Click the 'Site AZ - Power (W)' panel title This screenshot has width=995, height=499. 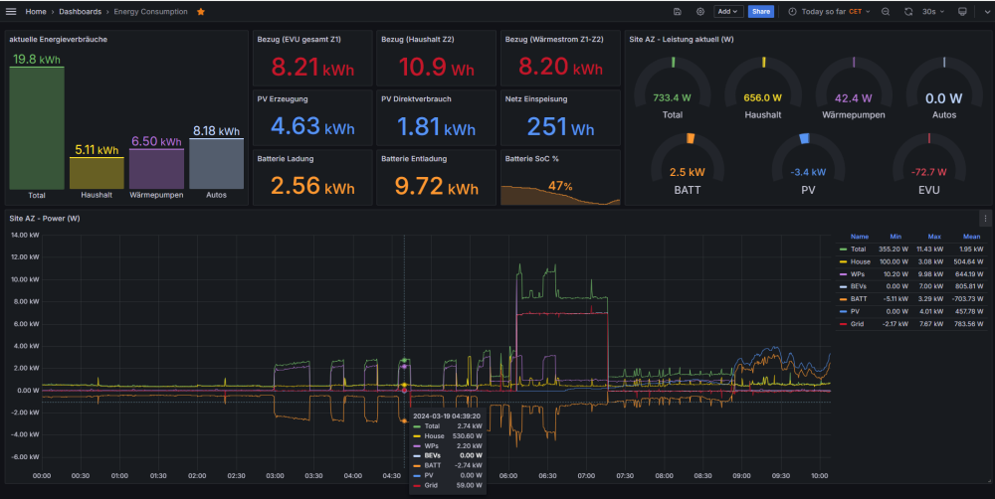[45, 218]
